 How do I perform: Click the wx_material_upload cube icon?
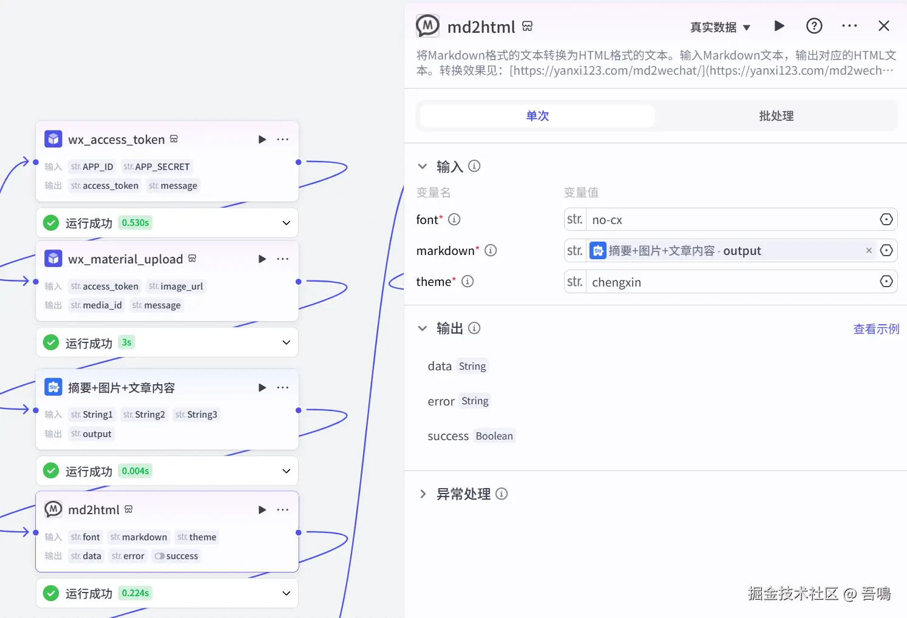53,259
